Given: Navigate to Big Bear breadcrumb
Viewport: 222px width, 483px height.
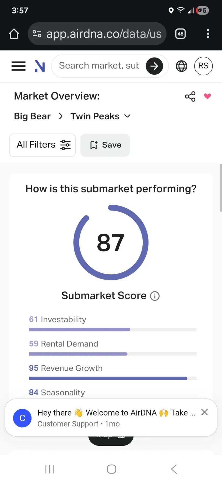Looking at the screenshot, I should [x=32, y=116].
